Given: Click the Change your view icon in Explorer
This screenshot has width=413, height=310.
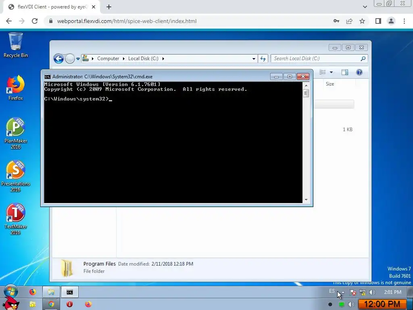Looking at the screenshot, I should [x=322, y=72].
